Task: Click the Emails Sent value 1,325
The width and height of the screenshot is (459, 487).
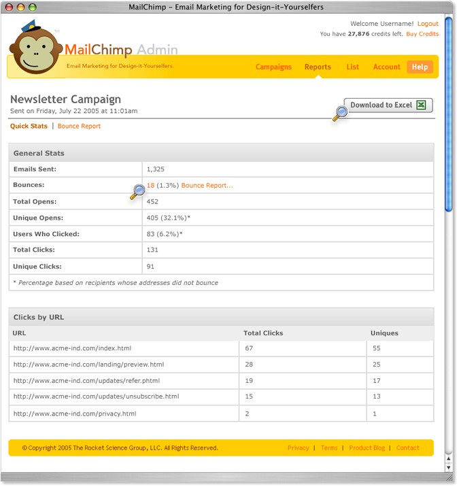Action: tap(155, 169)
